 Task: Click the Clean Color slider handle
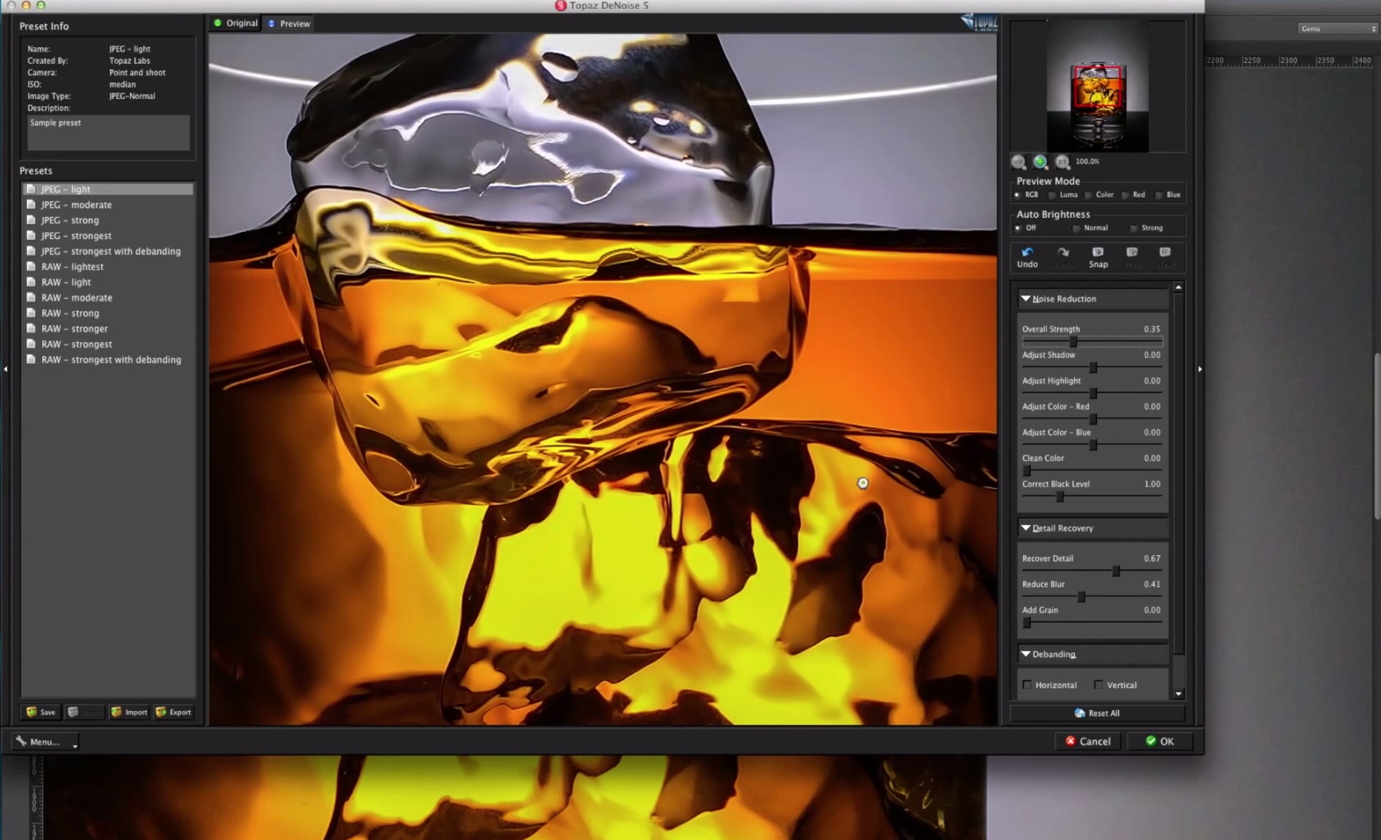pos(1026,471)
